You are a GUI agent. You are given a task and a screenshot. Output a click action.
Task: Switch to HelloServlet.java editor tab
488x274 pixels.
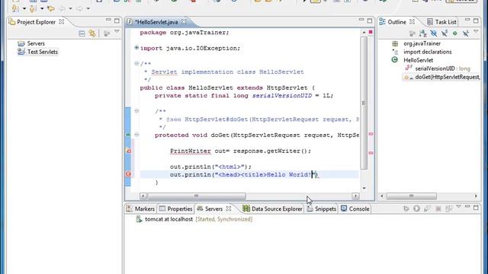coord(156,22)
